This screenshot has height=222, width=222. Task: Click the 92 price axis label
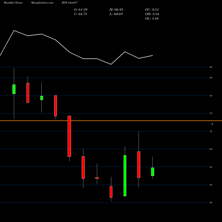click(x=211, y=67)
